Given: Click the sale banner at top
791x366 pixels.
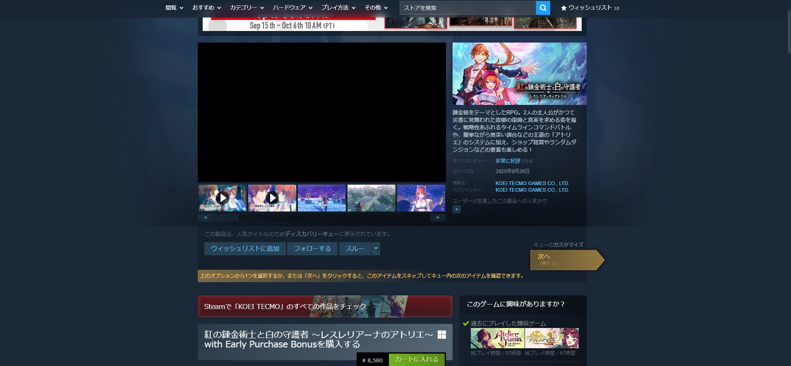Looking at the screenshot, I should pyautogui.click(x=392, y=24).
